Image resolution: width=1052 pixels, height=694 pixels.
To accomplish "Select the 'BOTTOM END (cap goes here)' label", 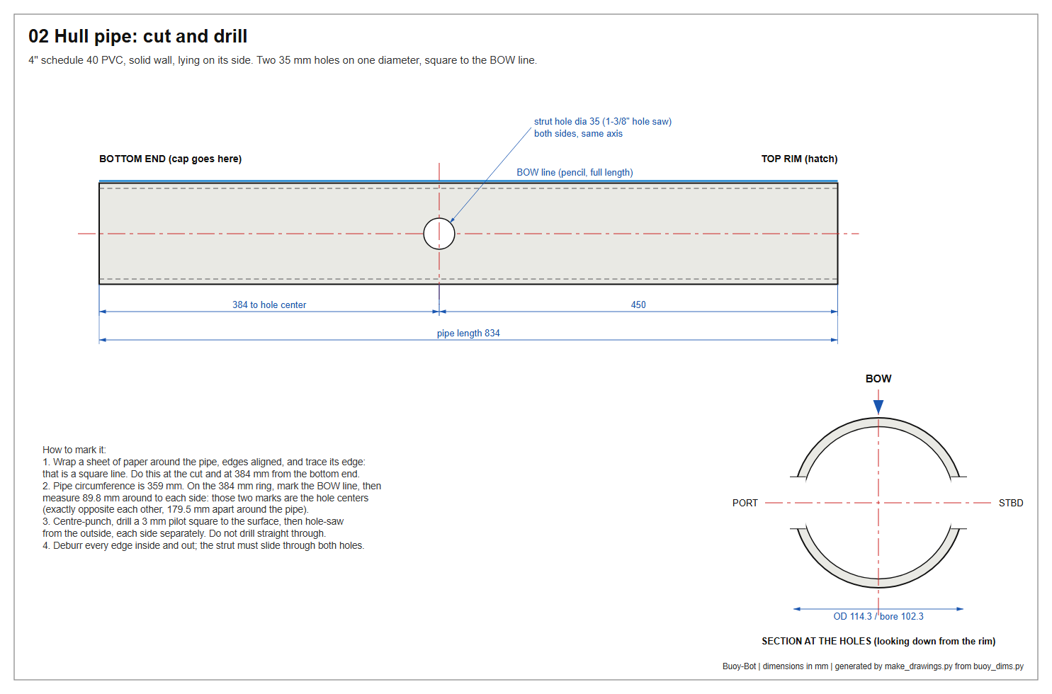I will tap(170, 159).
